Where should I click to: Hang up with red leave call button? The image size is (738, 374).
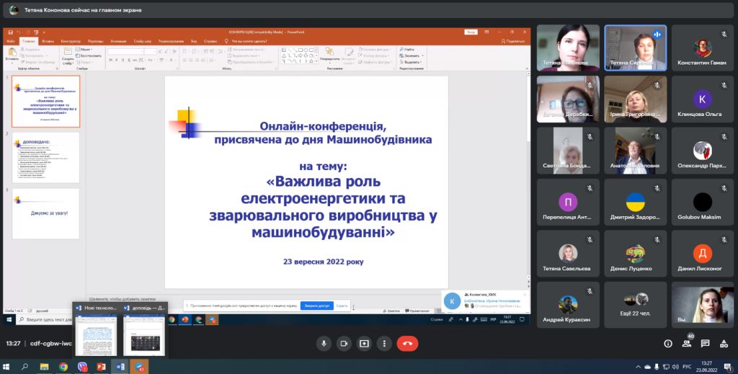[x=407, y=344]
